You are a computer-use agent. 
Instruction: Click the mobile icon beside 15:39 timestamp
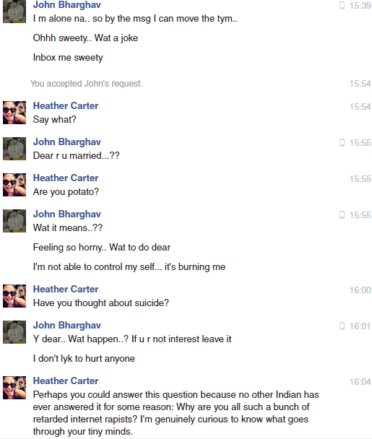pyautogui.click(x=342, y=5)
